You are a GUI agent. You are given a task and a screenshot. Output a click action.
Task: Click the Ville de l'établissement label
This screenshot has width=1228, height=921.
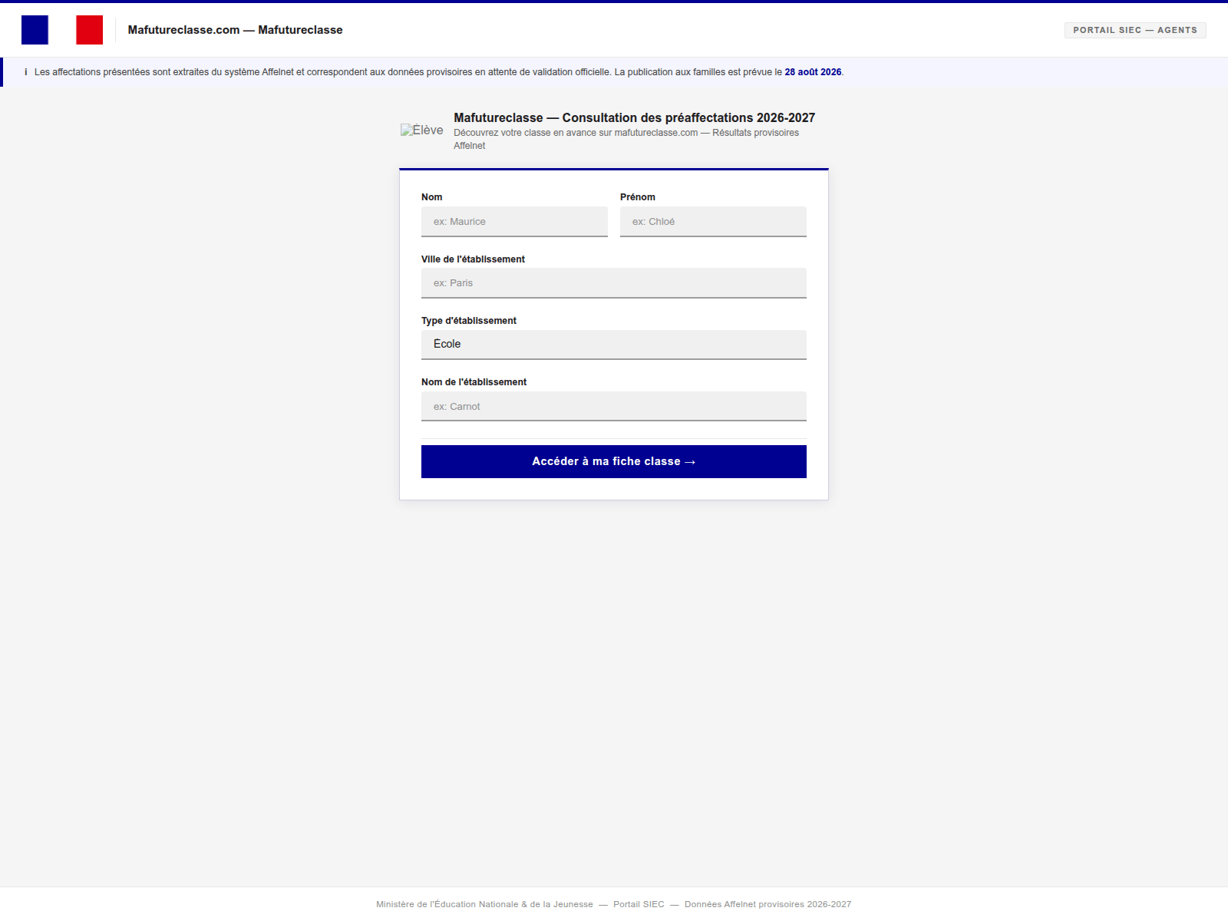coord(473,259)
